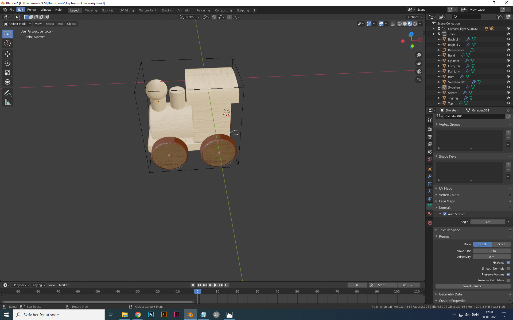Open the World Properties tab
Viewport: 513px width, 320px height.
pos(429,159)
